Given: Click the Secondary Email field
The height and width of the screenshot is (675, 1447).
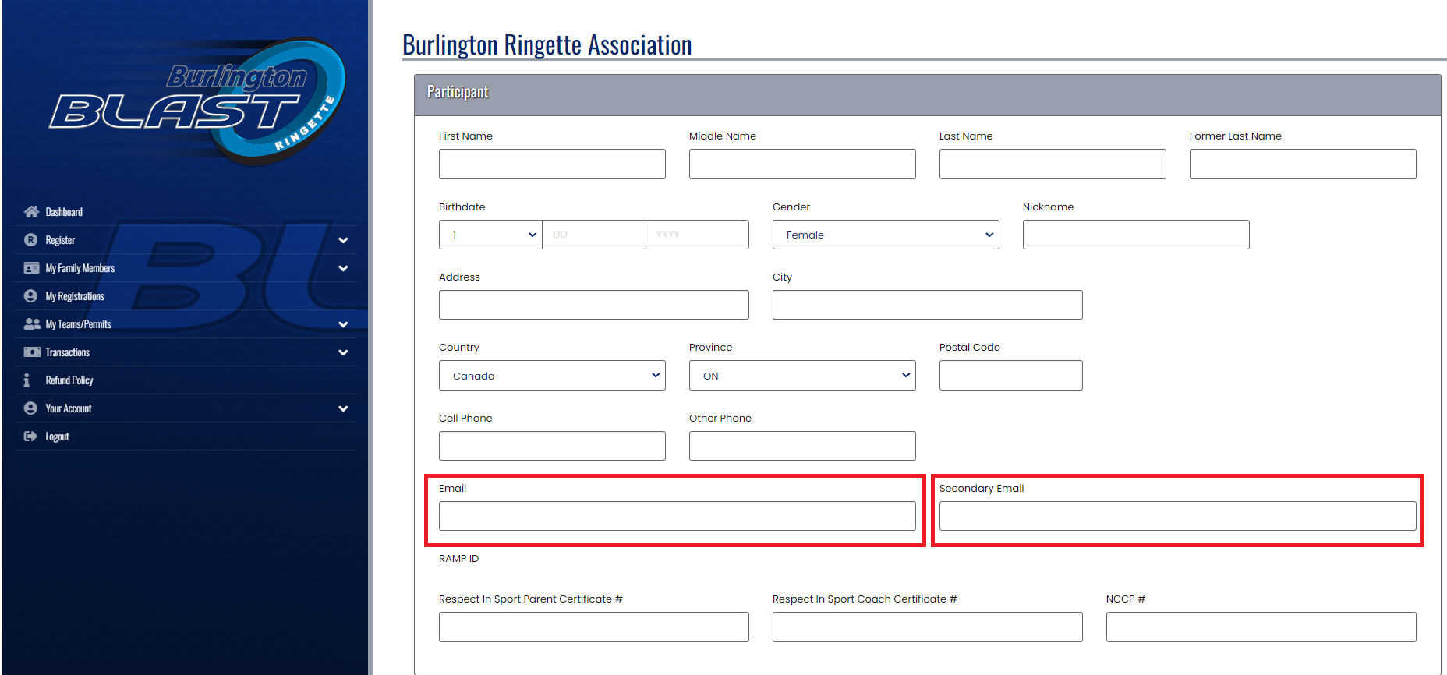Looking at the screenshot, I should (x=1178, y=516).
